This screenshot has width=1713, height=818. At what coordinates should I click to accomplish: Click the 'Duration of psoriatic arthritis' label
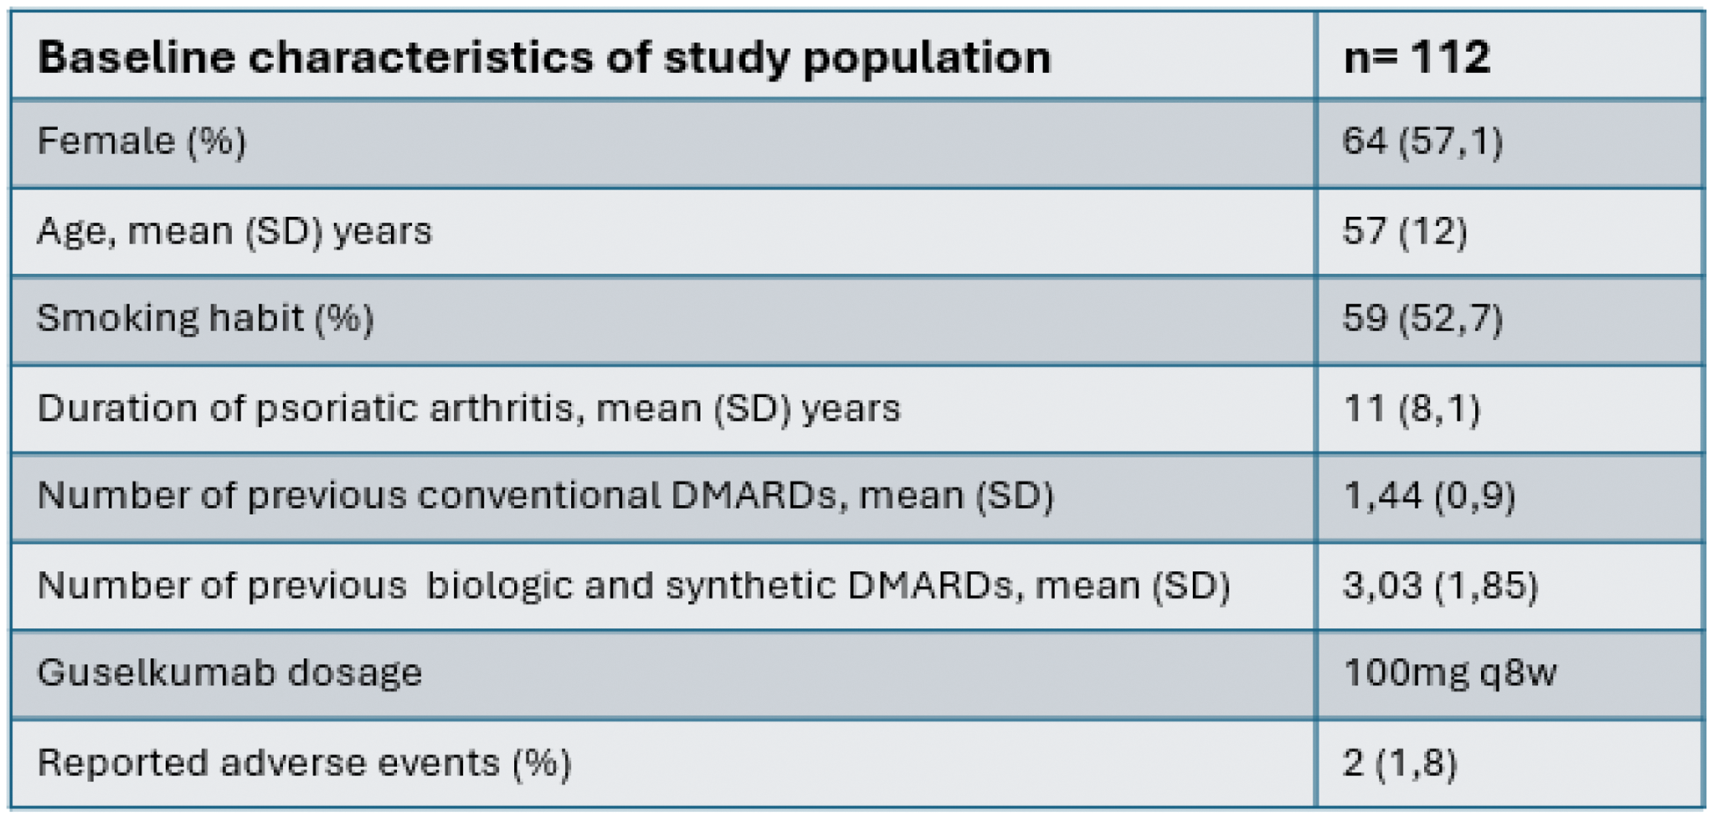(468, 409)
